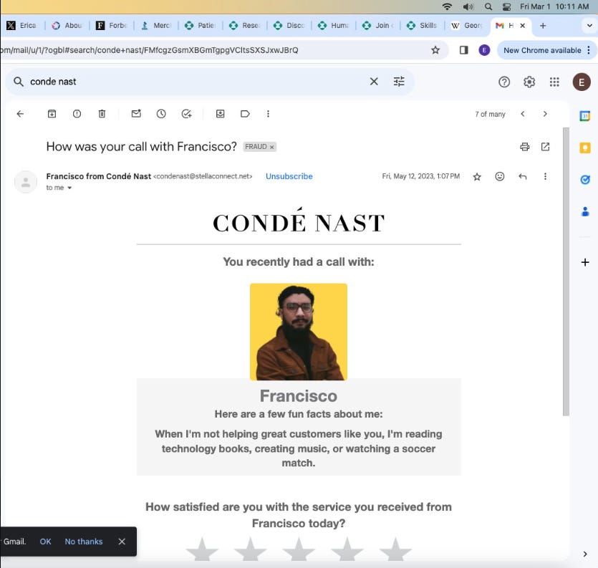This screenshot has height=568, width=598.
Task: Show search options filter icon
Action: pyautogui.click(x=399, y=81)
